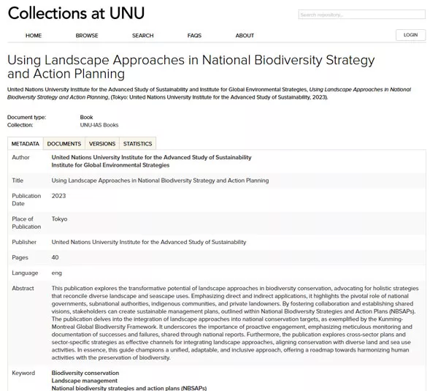Open the UNU-IAS Books collection link

pos(100,126)
